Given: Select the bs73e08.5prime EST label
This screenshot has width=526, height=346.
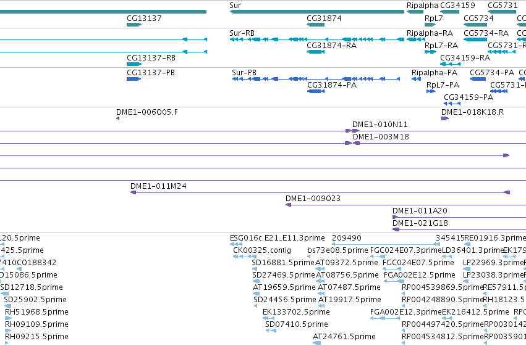Looking at the screenshot, I should pos(337,250).
